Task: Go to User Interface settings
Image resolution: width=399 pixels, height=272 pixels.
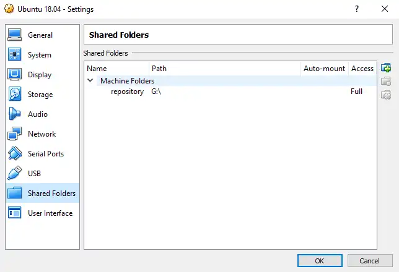Action: coord(50,213)
